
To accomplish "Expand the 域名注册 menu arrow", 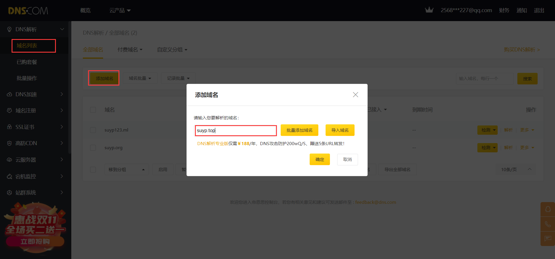I will [62, 110].
